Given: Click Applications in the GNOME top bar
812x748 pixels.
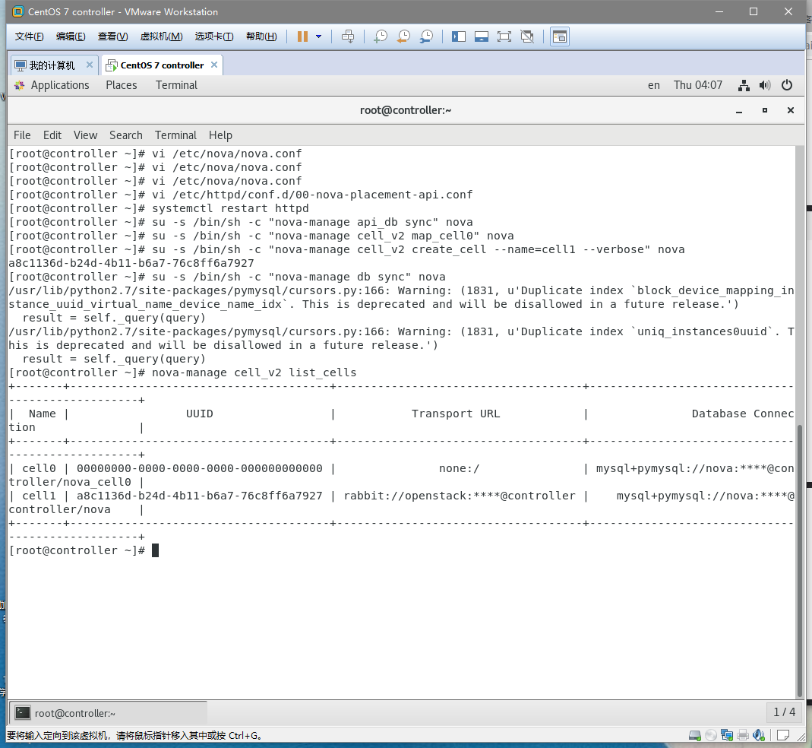Looking at the screenshot, I should click(61, 85).
